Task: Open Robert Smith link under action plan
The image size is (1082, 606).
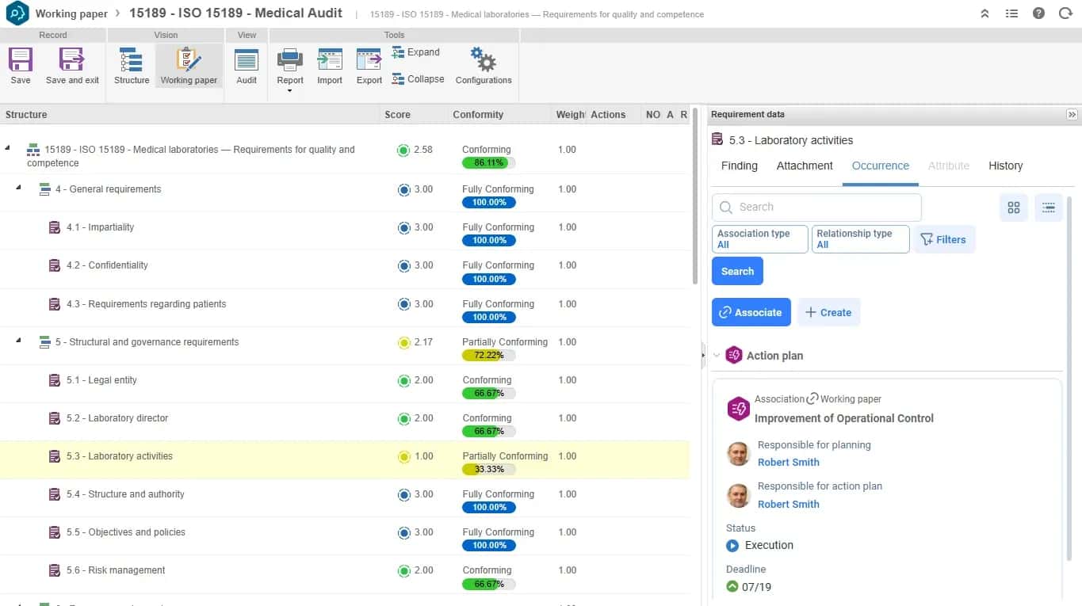Action: click(x=789, y=505)
